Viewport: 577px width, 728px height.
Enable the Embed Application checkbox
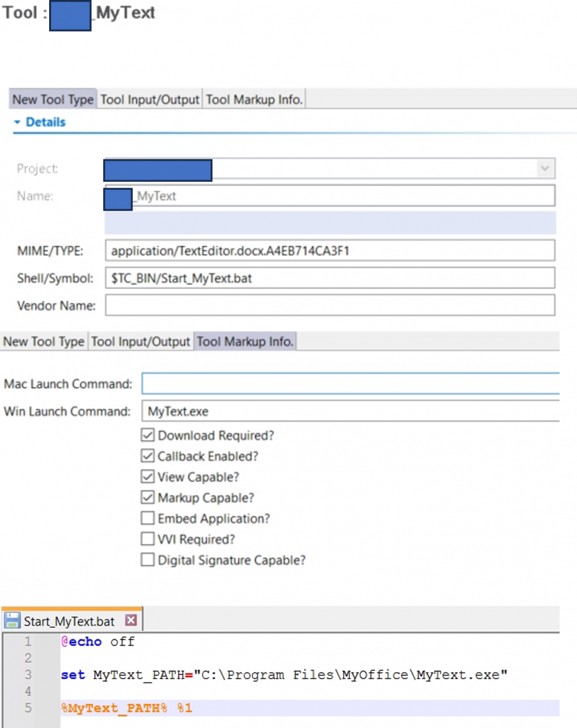[x=147, y=519]
